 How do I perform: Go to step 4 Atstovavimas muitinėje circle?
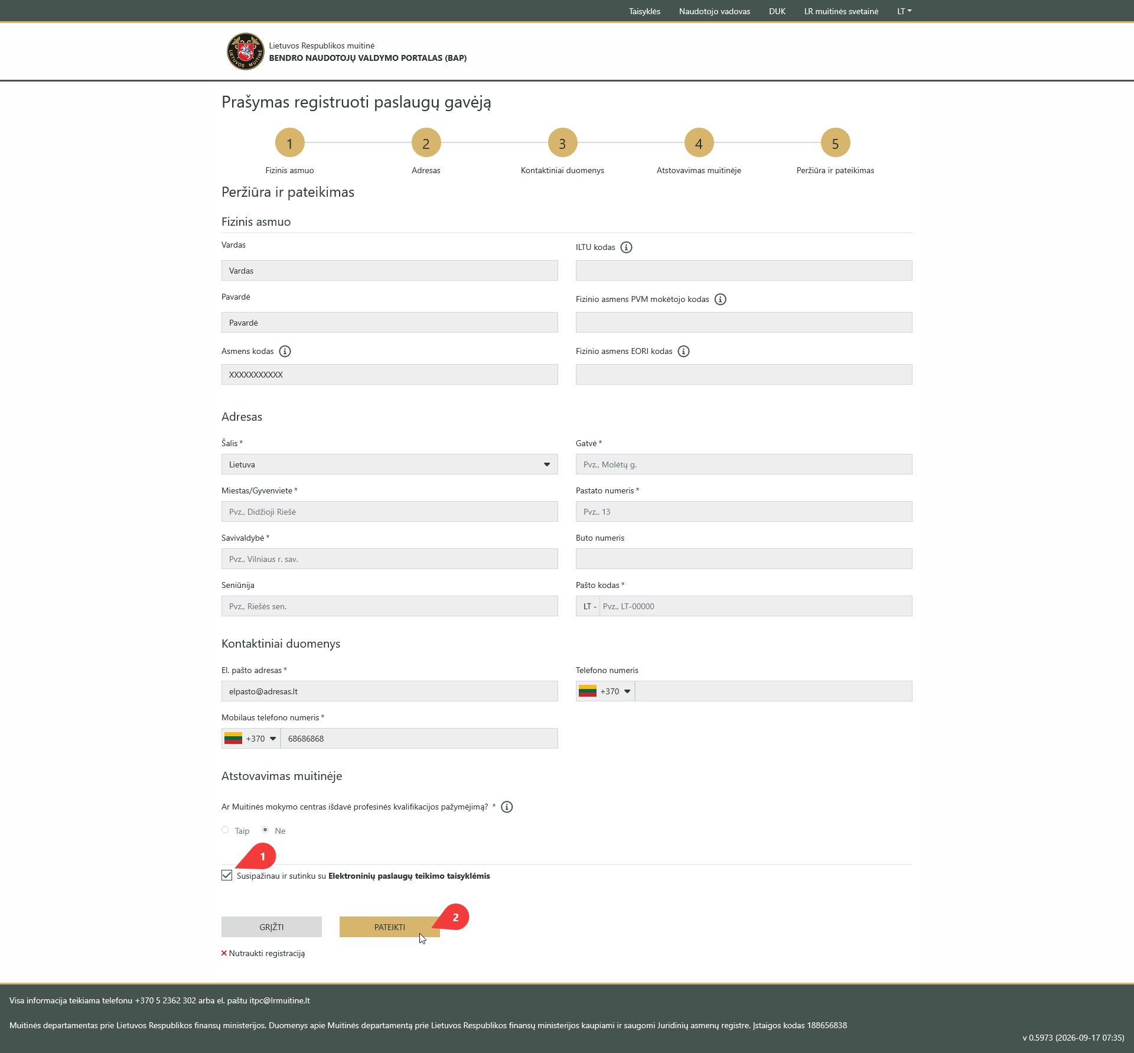[x=699, y=143]
